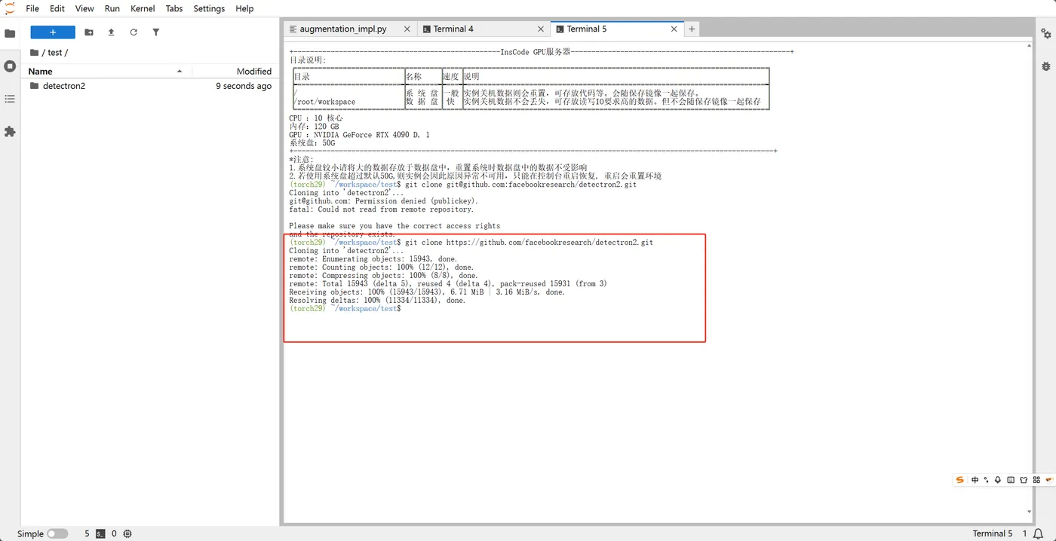
Task: Filter files using the funnel icon
Action: (156, 32)
